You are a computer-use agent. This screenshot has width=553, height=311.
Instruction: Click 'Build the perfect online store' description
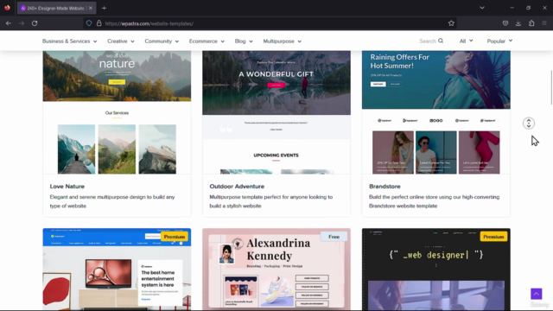click(434, 201)
